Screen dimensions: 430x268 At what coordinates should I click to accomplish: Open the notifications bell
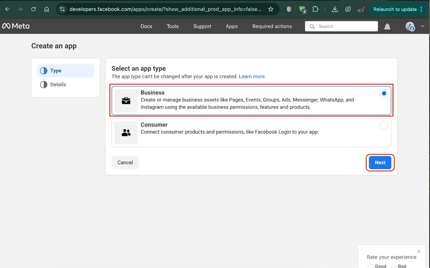pos(387,26)
